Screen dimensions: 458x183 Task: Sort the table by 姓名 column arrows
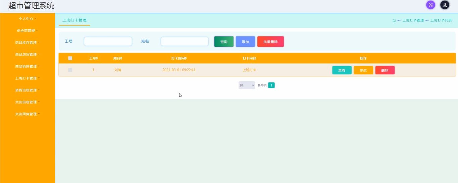(121, 58)
